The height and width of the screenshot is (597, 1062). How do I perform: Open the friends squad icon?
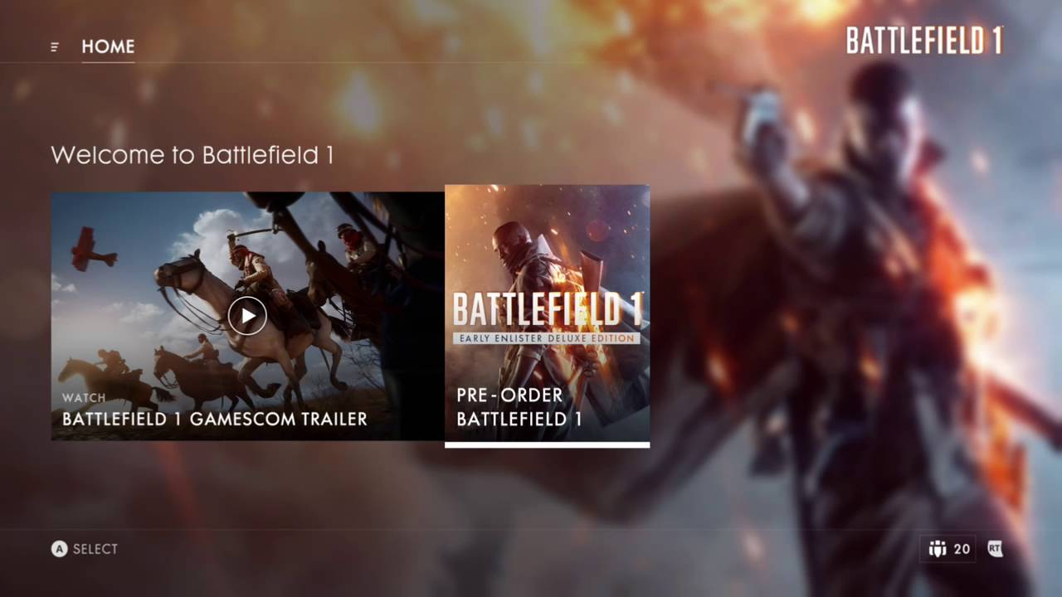(938, 549)
